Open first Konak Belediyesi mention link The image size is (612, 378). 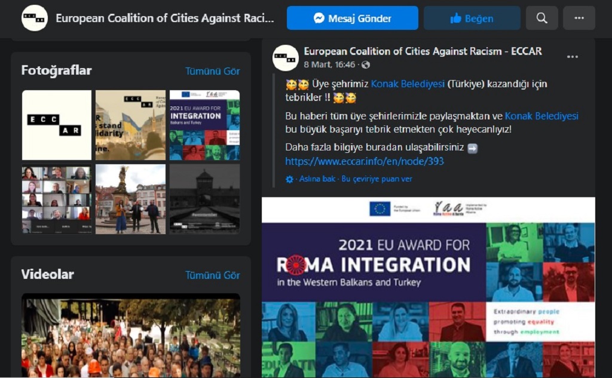click(408, 84)
